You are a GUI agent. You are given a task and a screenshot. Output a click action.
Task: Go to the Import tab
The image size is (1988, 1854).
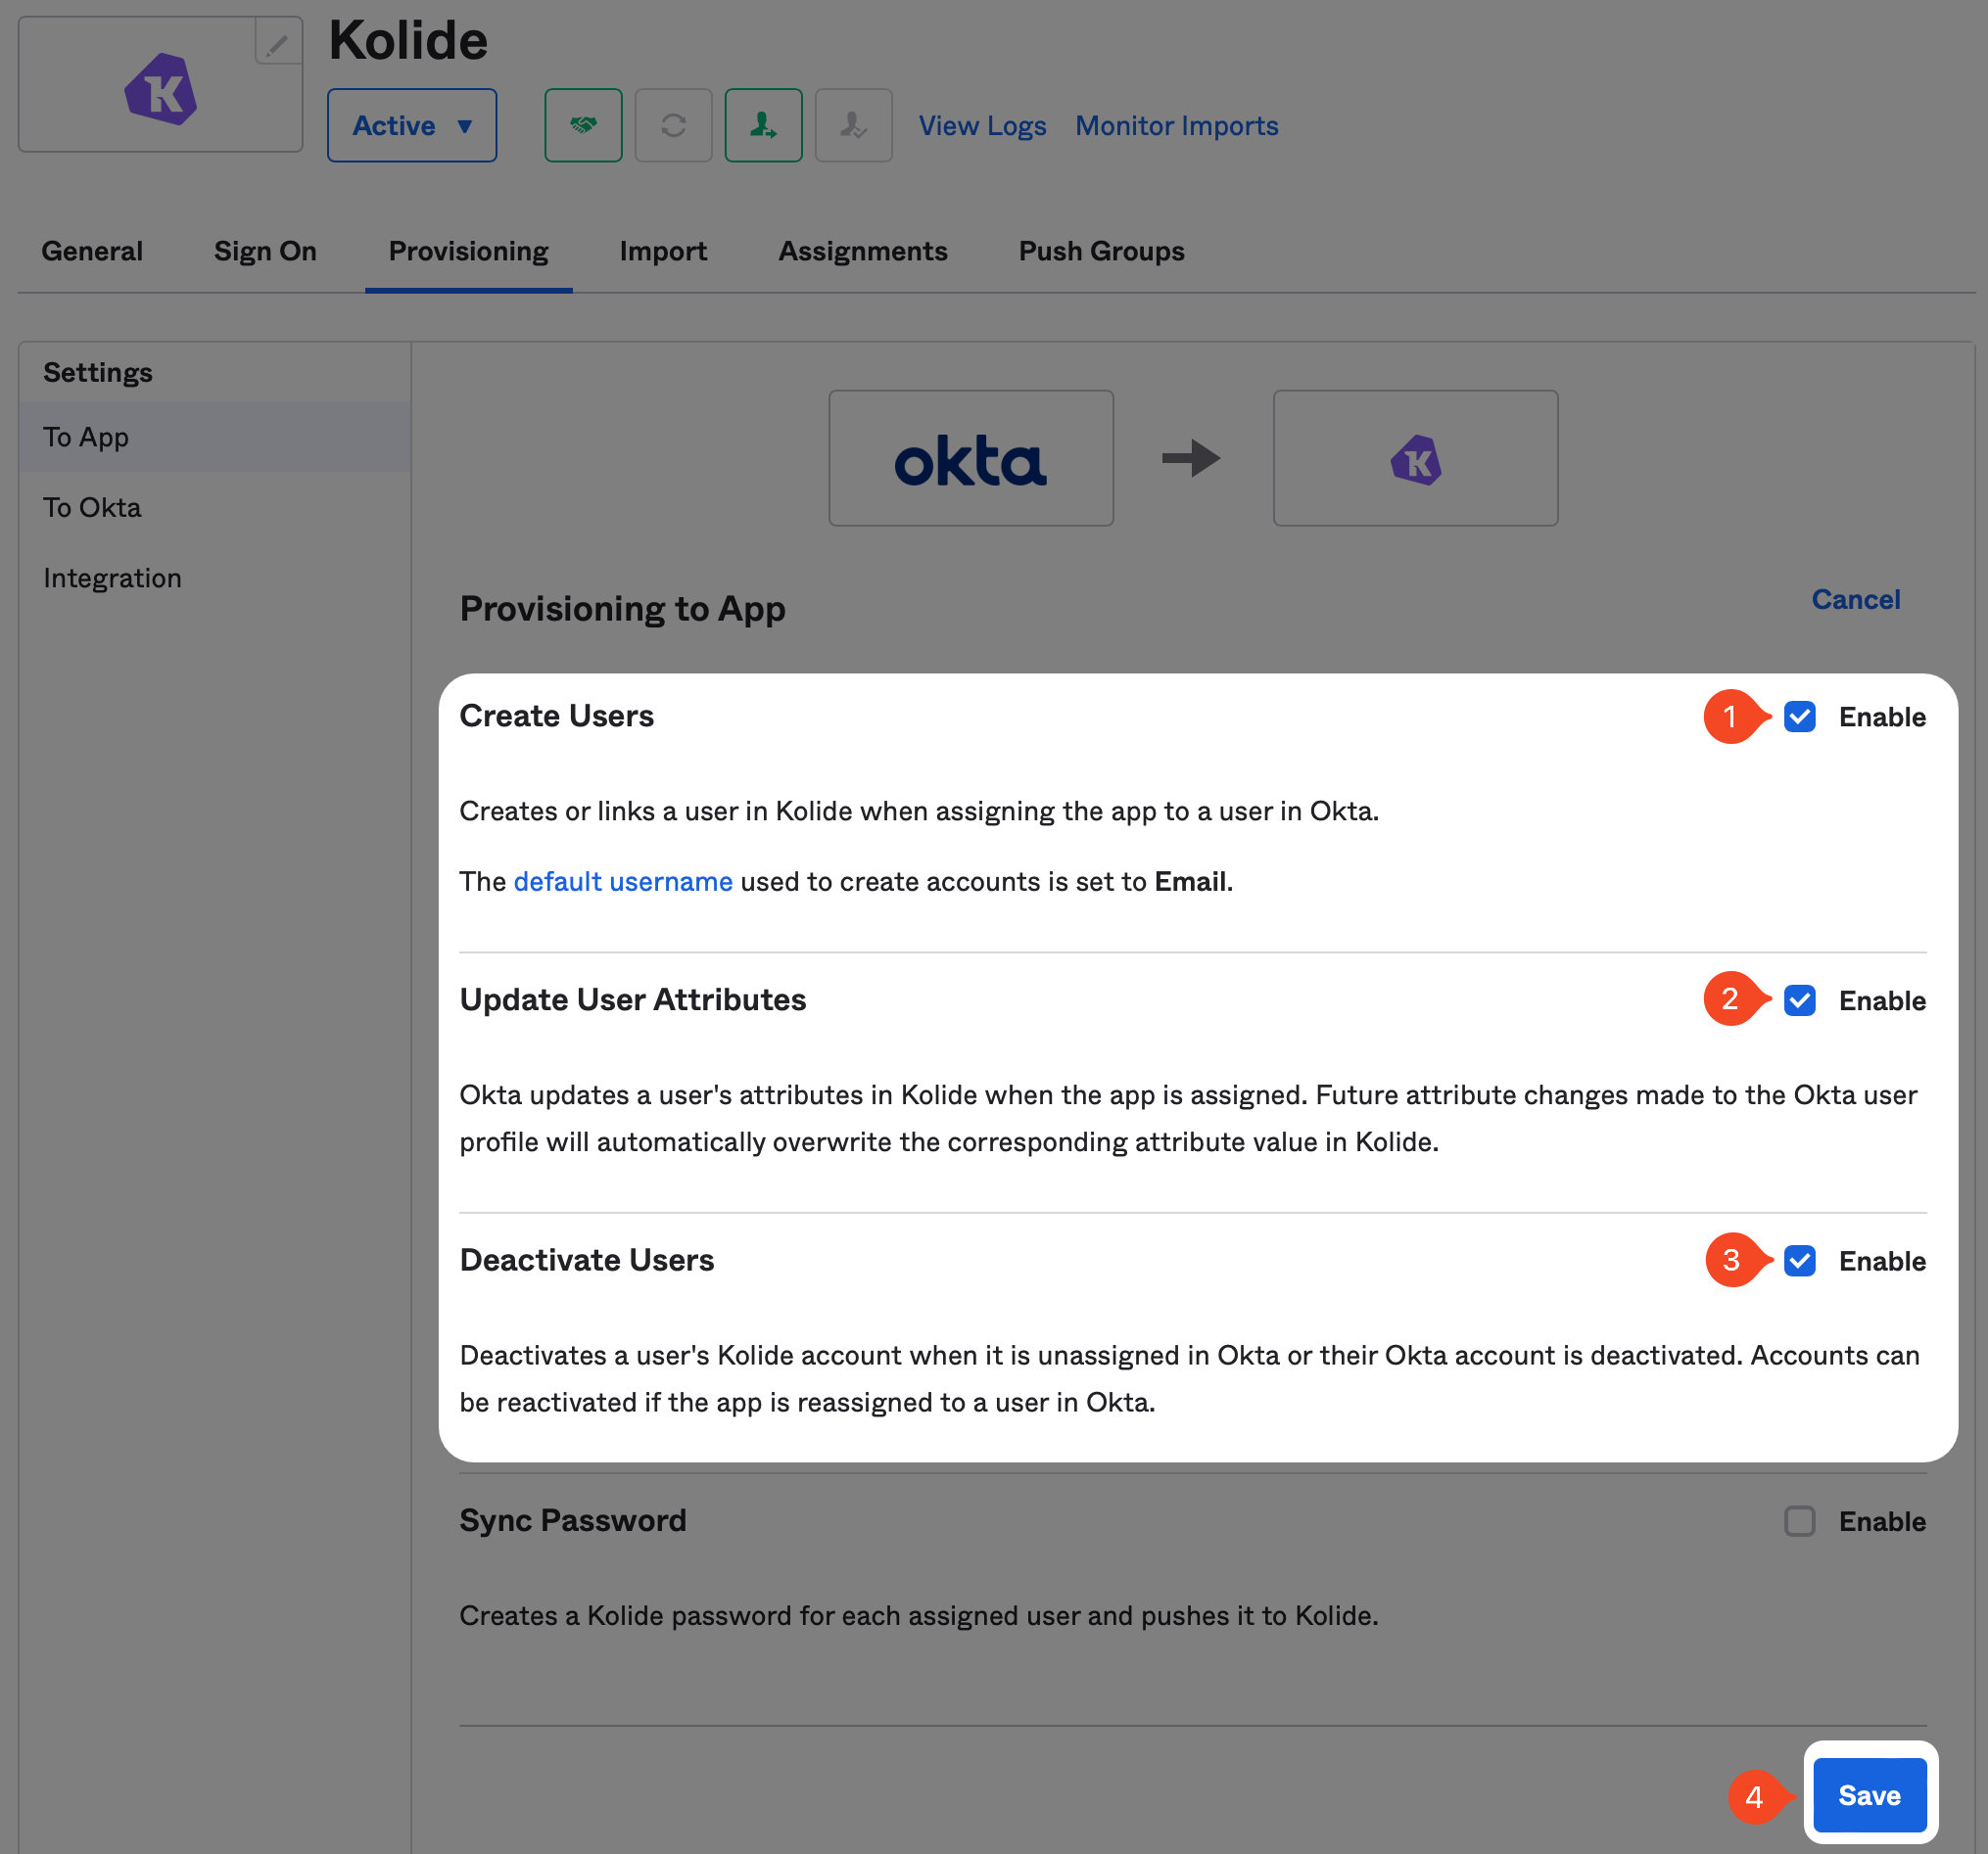pyautogui.click(x=663, y=251)
